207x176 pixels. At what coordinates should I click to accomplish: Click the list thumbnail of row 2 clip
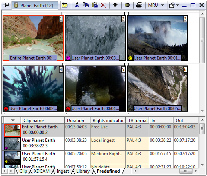(12, 144)
